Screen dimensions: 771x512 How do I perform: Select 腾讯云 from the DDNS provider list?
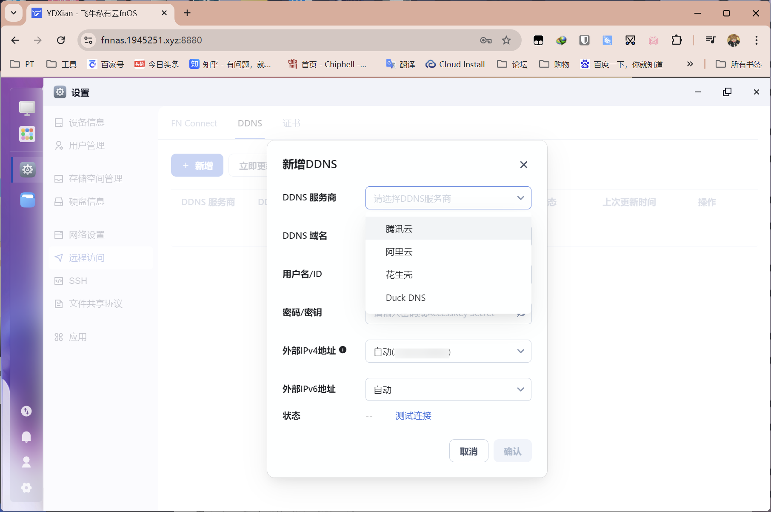click(x=448, y=229)
